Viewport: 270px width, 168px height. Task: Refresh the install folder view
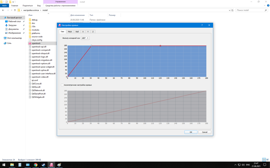point(232,10)
